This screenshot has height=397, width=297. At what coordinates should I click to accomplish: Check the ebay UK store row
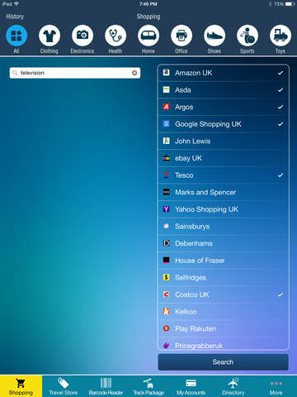click(224, 158)
